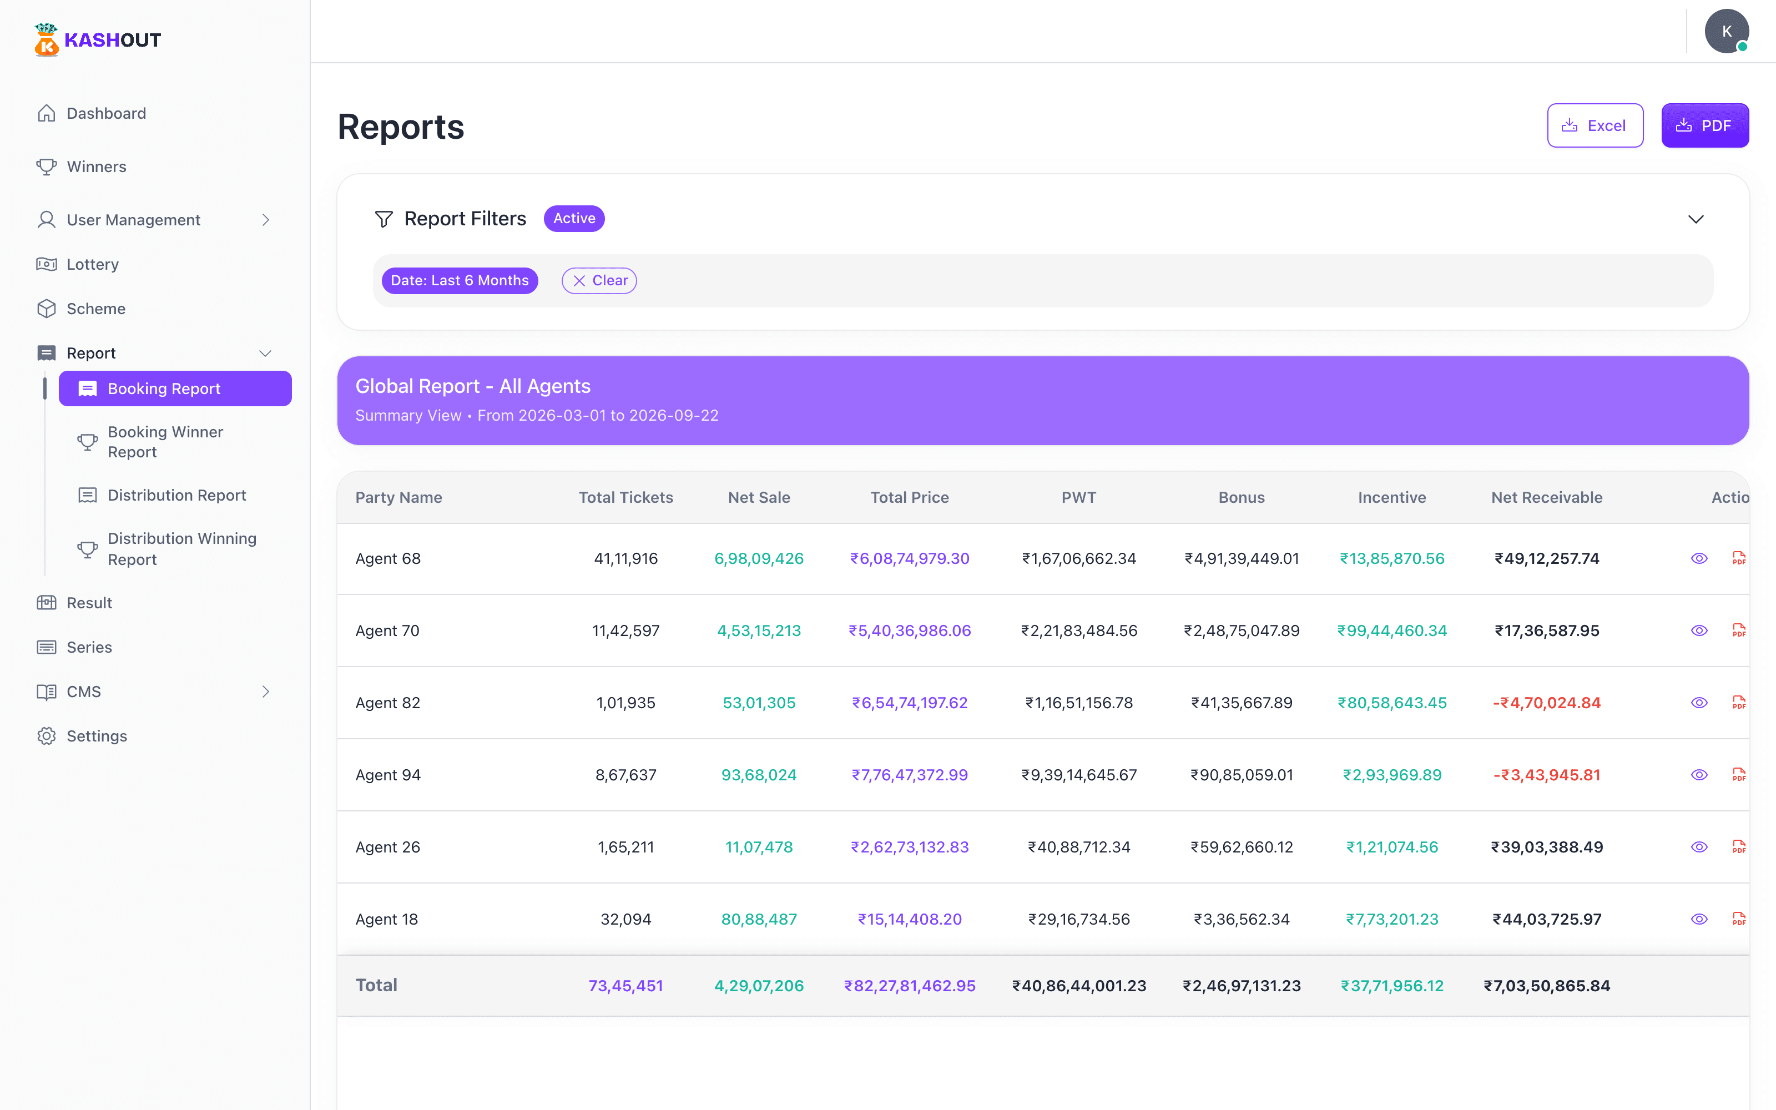Click the Winners trophy icon

(x=46, y=167)
